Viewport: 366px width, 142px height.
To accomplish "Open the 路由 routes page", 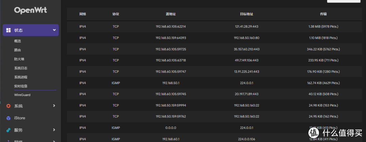I will (x=18, y=50).
